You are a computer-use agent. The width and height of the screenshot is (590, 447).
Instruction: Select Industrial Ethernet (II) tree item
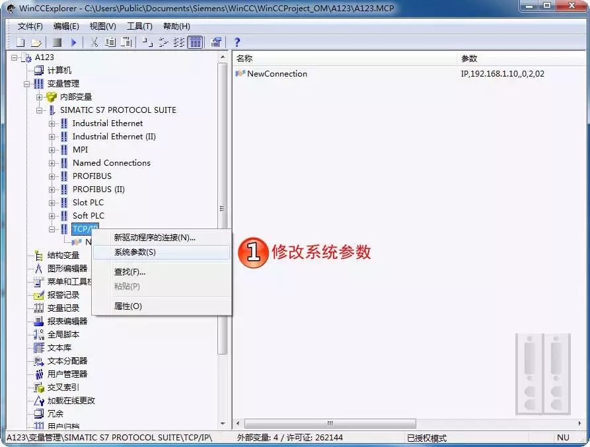(x=114, y=137)
